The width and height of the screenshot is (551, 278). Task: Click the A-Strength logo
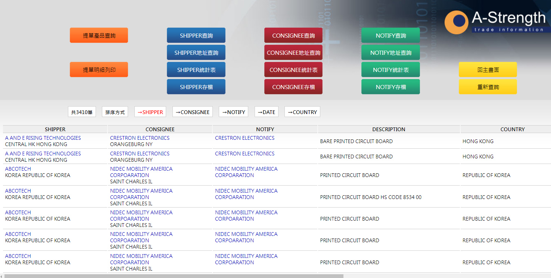pyautogui.click(x=495, y=22)
